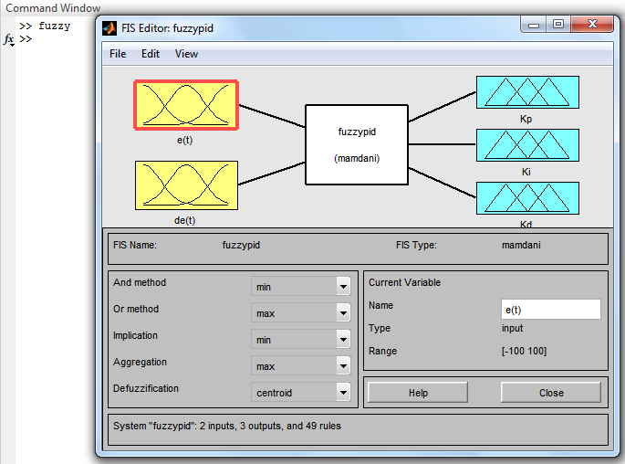Click the variable Name input field
The image size is (625, 464).
coord(550,310)
